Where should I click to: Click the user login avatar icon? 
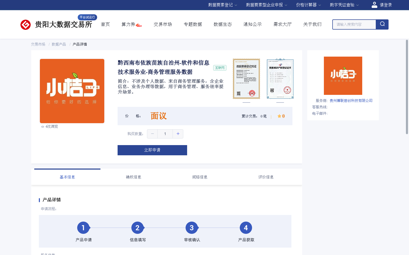374,5
